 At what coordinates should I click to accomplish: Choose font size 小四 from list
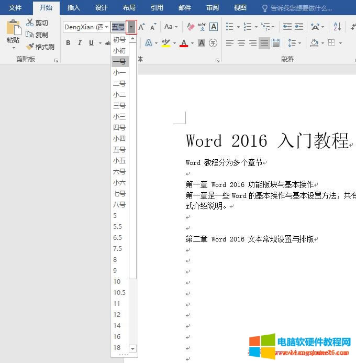pyautogui.click(x=119, y=139)
